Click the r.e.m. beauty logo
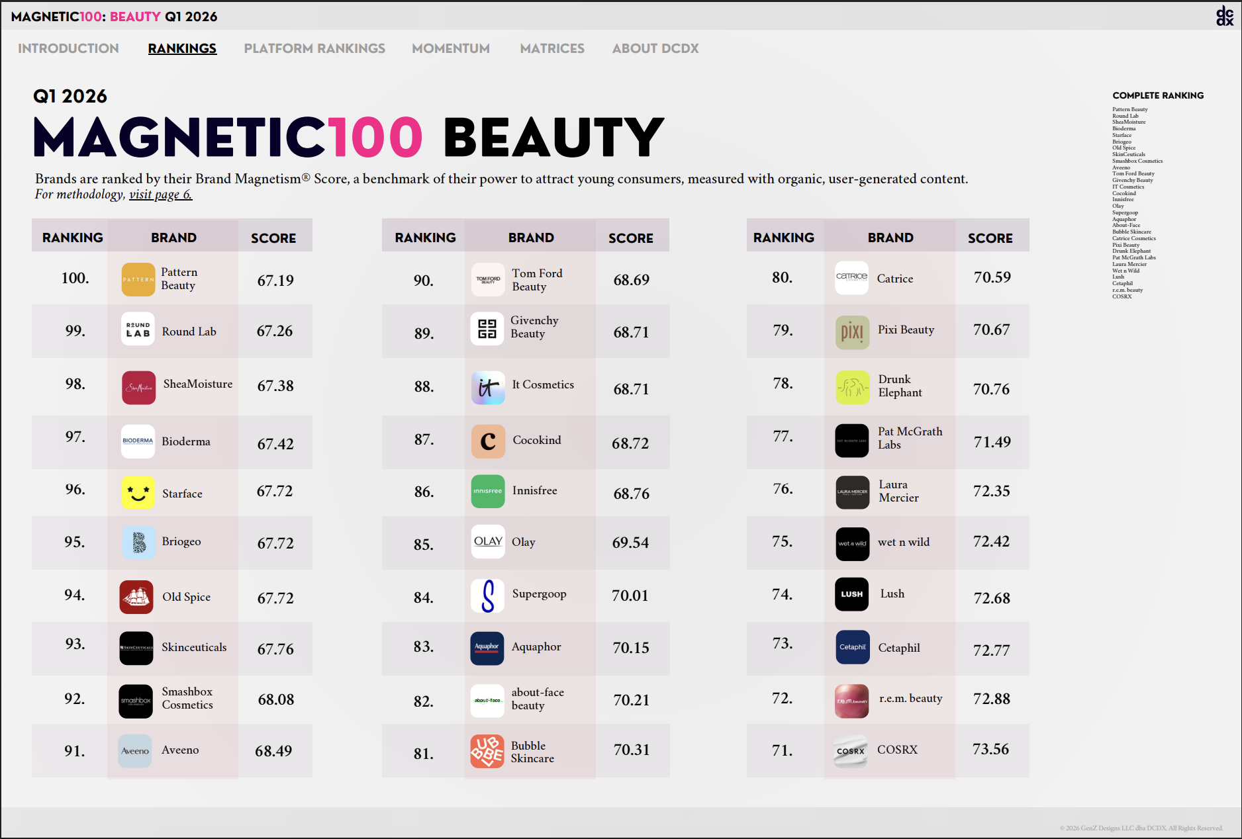Screen dimensions: 1242x839 point(852,701)
